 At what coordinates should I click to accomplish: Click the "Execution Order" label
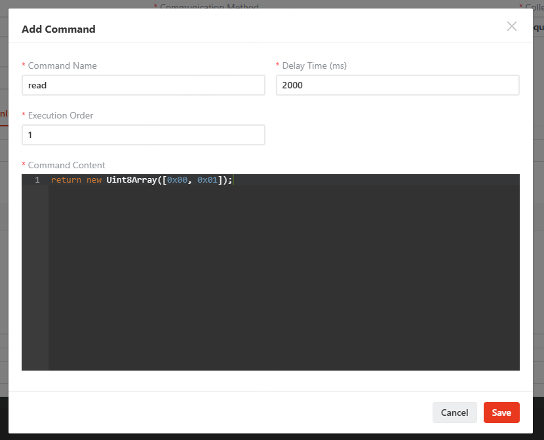click(x=61, y=115)
